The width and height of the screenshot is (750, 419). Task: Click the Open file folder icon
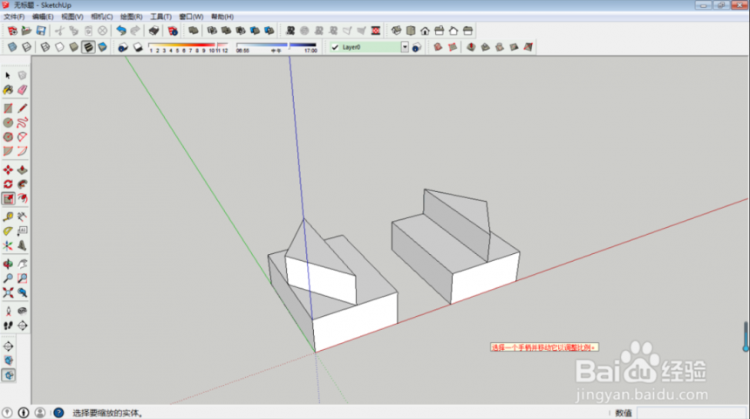27,31
